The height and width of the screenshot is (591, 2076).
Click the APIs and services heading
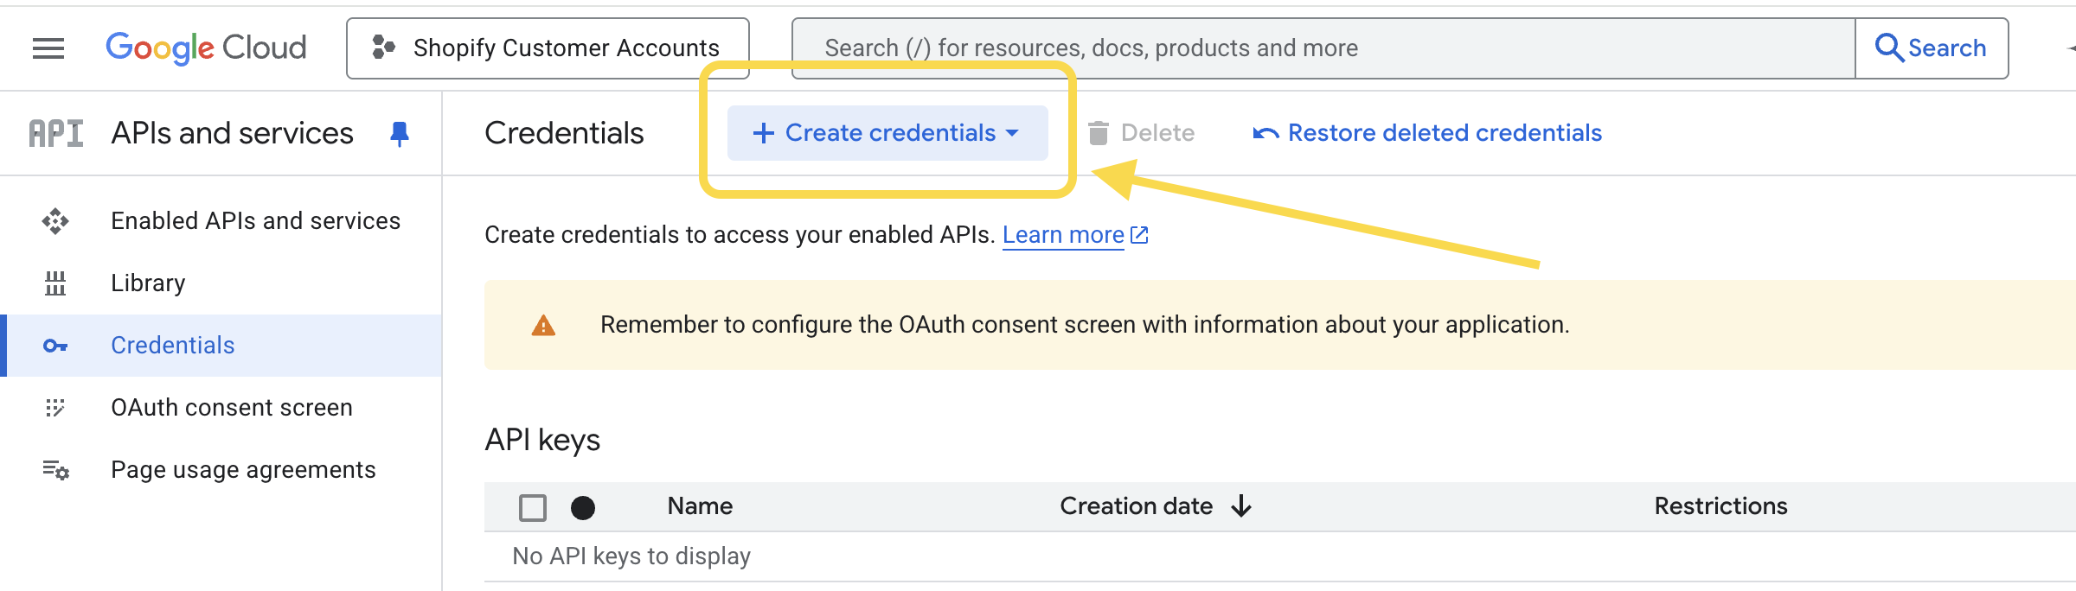coord(233,133)
